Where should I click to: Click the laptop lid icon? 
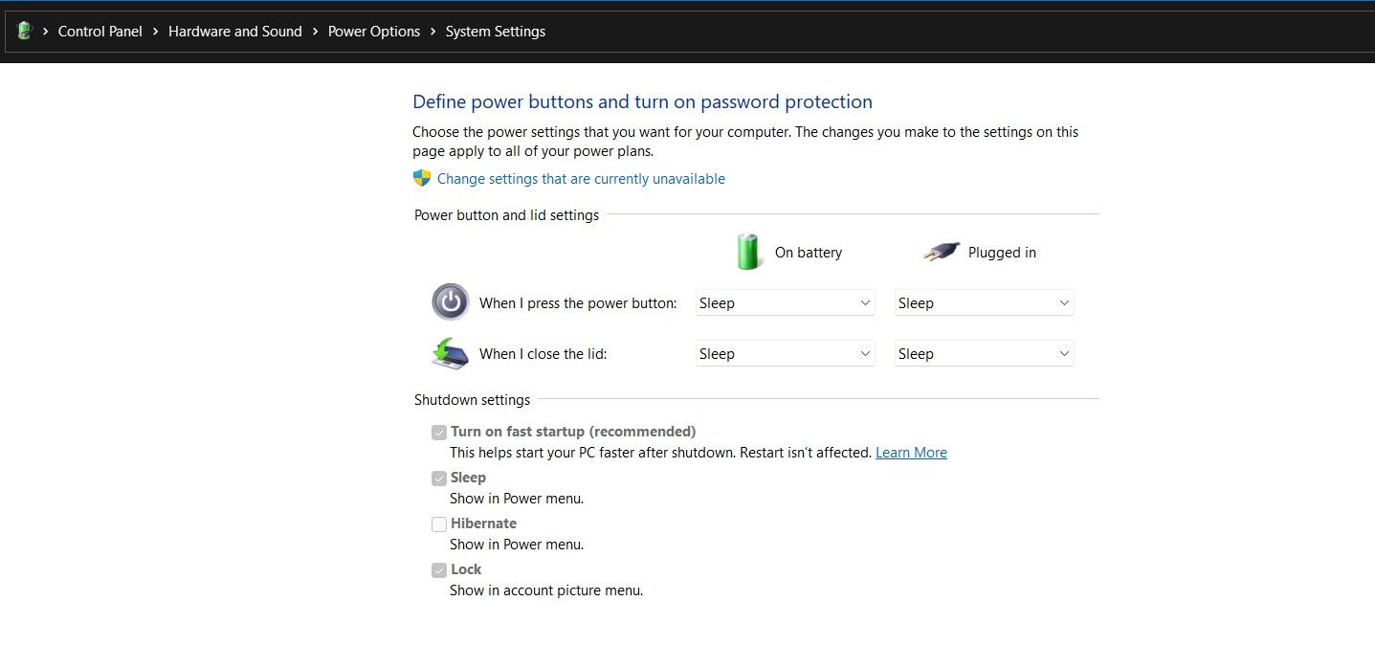(x=450, y=353)
